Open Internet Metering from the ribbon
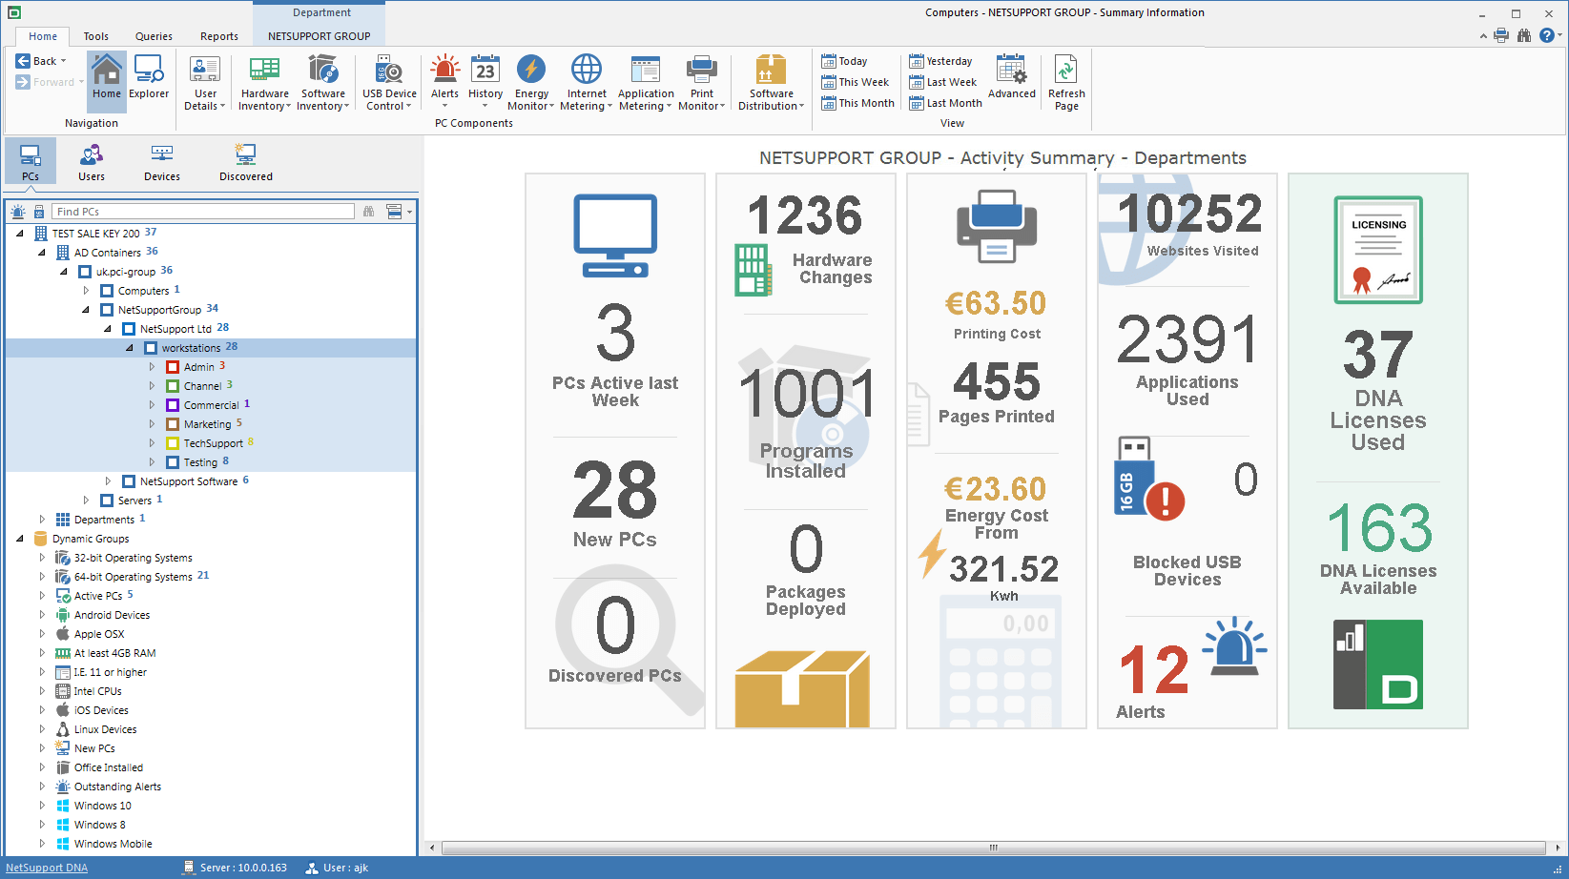The height and width of the screenshot is (879, 1569). [586, 83]
